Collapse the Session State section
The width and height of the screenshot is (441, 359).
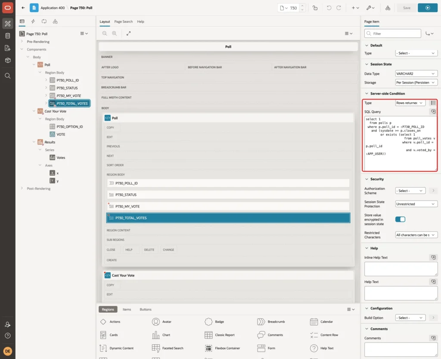(366, 64)
